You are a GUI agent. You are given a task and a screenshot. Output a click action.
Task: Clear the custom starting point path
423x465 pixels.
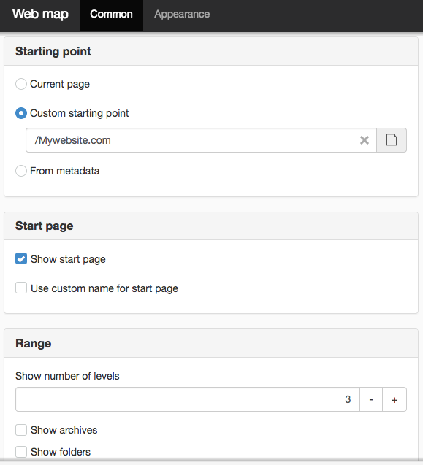(x=365, y=140)
